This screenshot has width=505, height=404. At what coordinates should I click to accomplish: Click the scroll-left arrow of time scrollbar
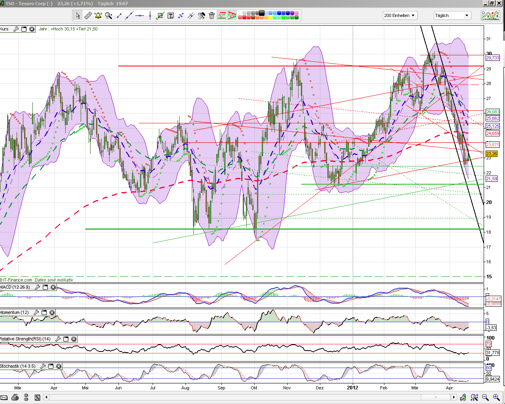pos(46,397)
